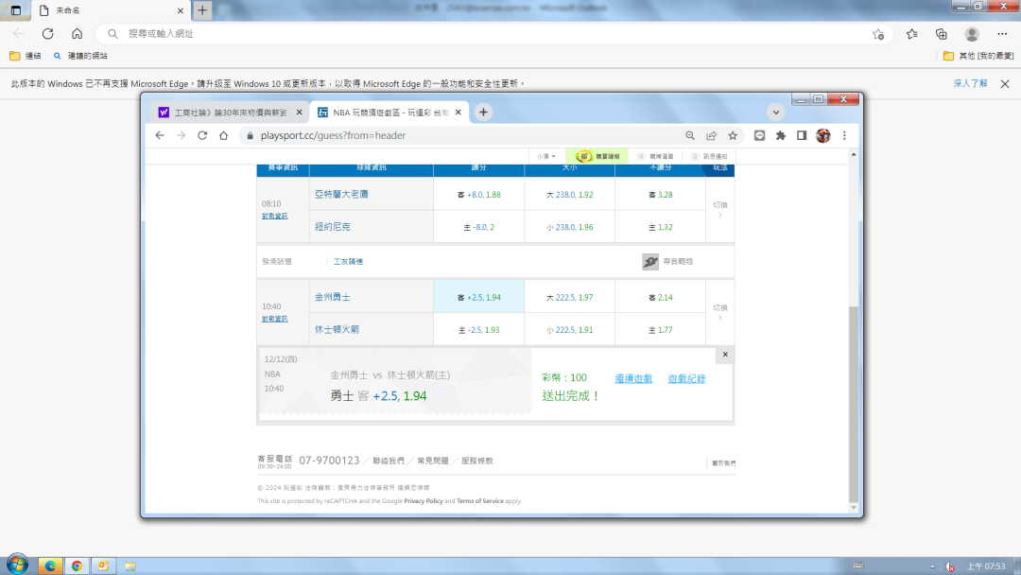Switch to the 工商社論 Chrome tab
The height and width of the screenshot is (575, 1021).
click(x=228, y=113)
